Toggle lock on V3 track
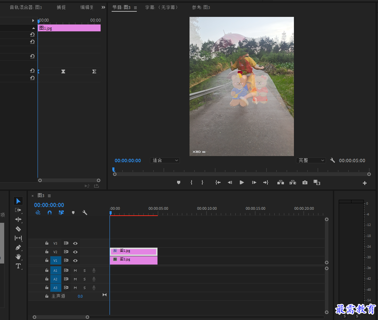Screen dimensions: 378x320 click(x=47, y=243)
